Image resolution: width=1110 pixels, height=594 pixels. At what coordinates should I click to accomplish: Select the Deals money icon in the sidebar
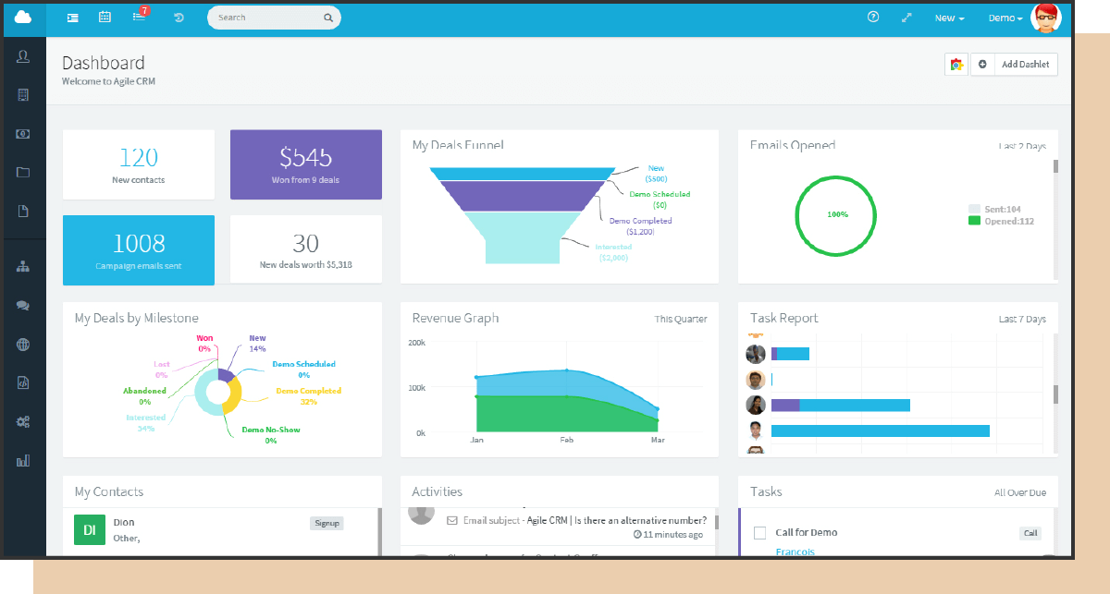[x=23, y=133]
